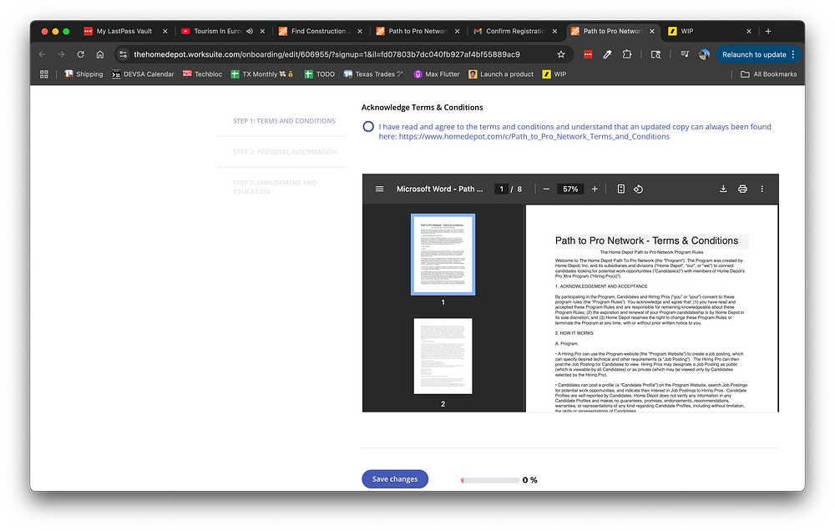Open the Launch a product bookmark

click(501, 74)
